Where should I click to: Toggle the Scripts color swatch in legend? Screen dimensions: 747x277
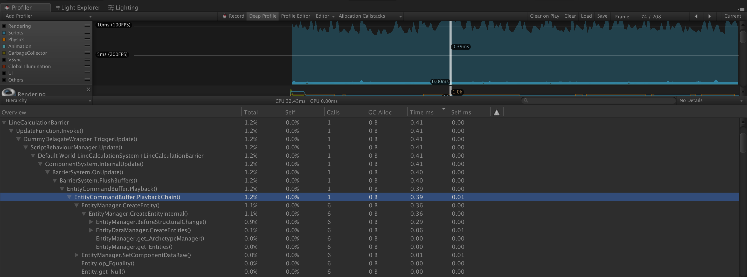pos(4,33)
